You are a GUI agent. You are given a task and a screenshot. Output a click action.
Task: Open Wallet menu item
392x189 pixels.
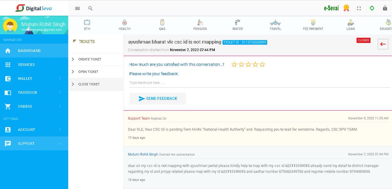click(x=34, y=78)
